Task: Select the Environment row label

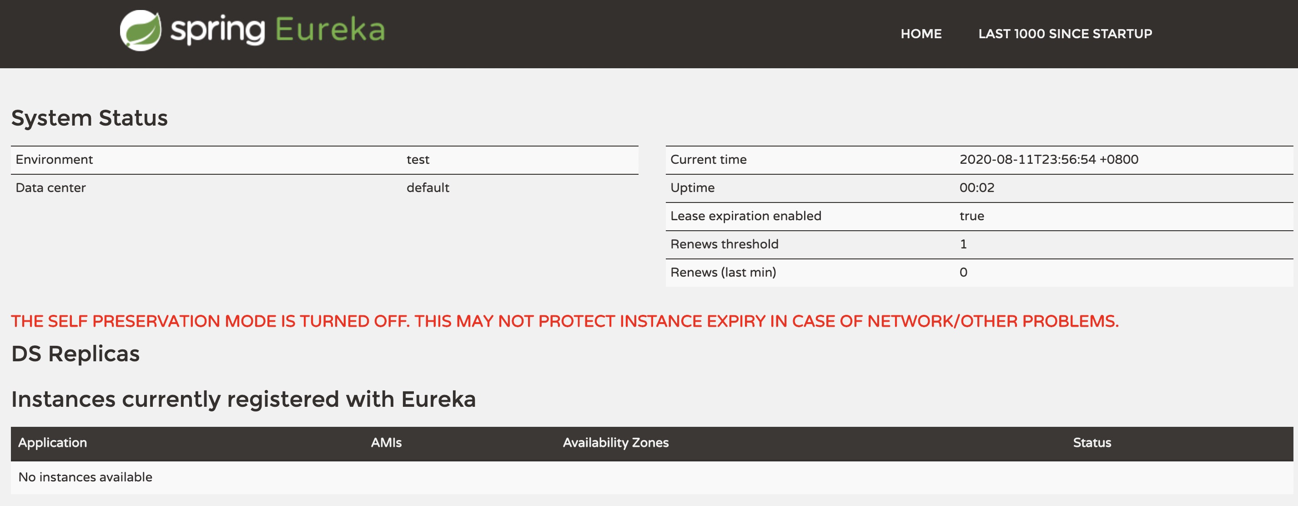Action: tap(54, 160)
